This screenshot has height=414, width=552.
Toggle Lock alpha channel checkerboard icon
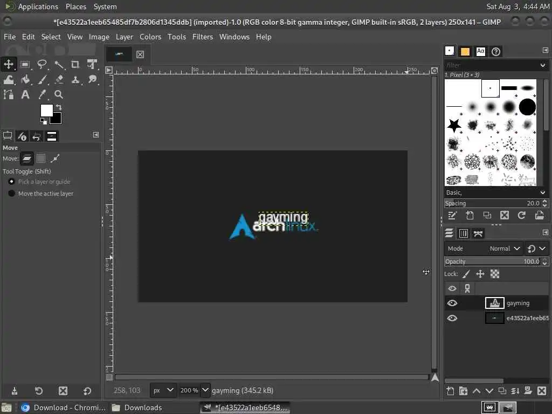coord(495,274)
